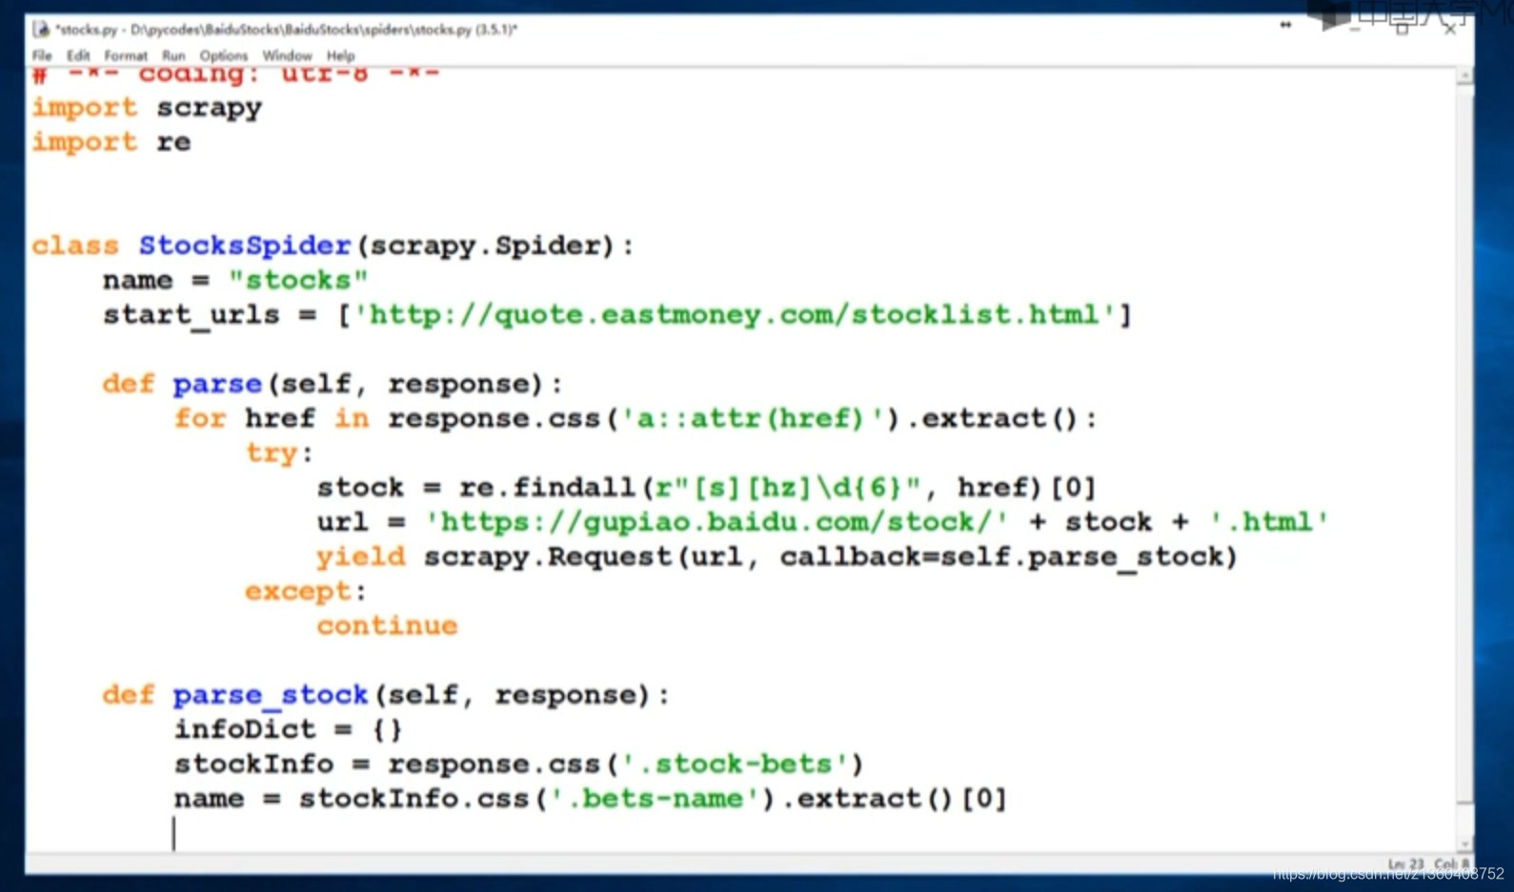Click 'scrapy.Request' call
This screenshot has height=892, width=1514.
(548, 557)
